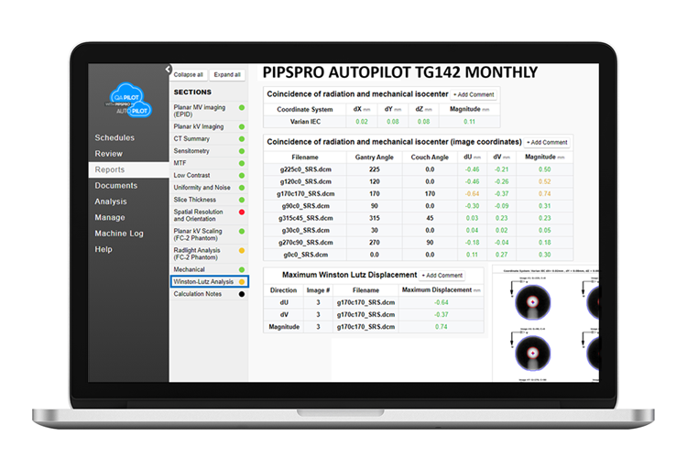687x458 pixels.
Task: Add comment to radiation and mechanical isocenter table
Action: click(474, 94)
